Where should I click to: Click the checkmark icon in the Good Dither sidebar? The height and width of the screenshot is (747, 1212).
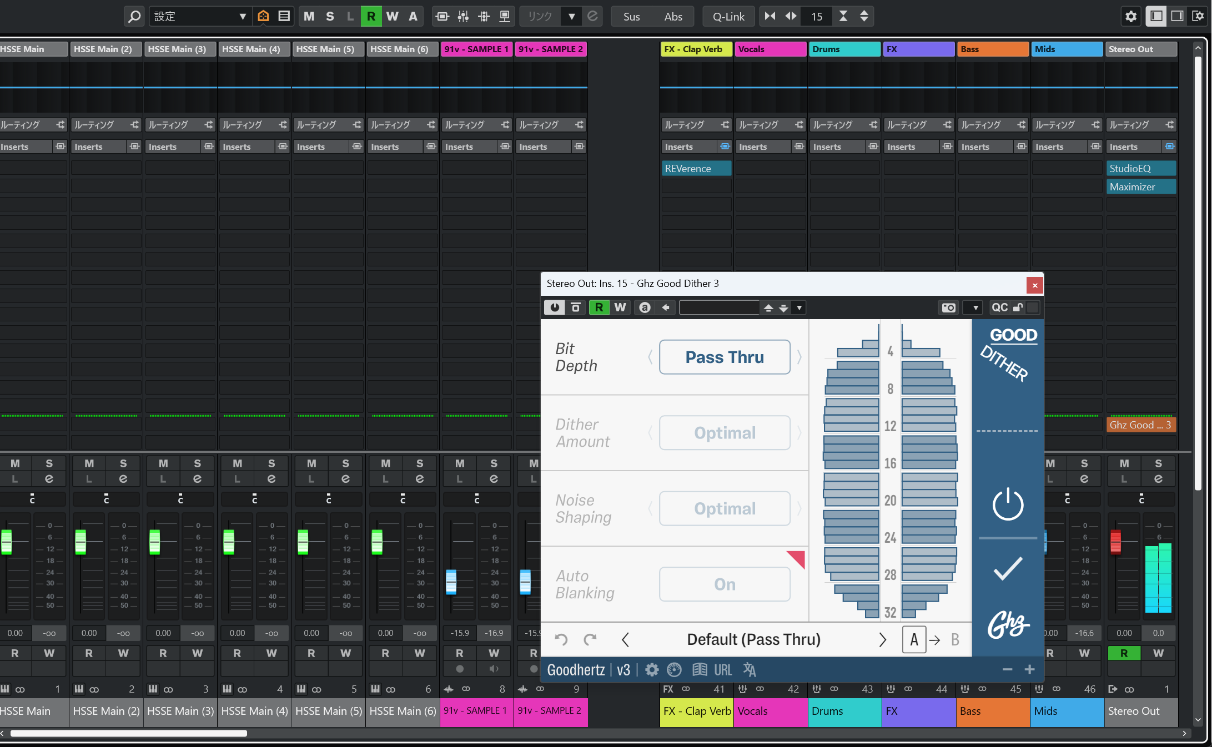(1008, 569)
